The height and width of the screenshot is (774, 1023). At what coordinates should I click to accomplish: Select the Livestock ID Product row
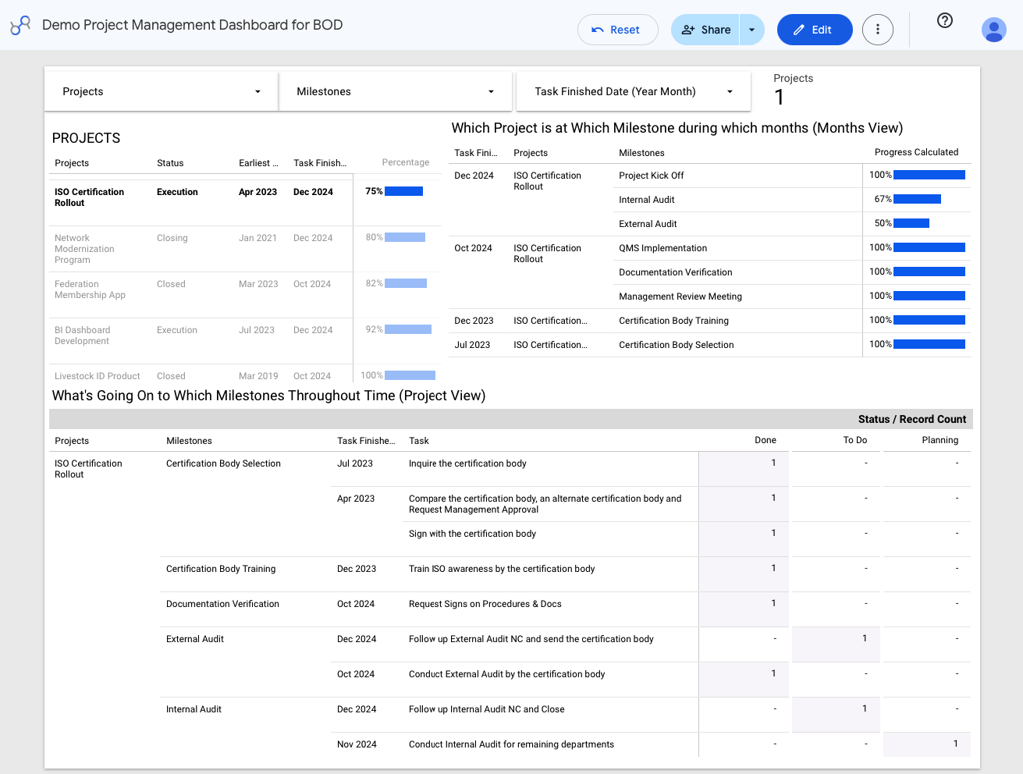click(x=245, y=375)
